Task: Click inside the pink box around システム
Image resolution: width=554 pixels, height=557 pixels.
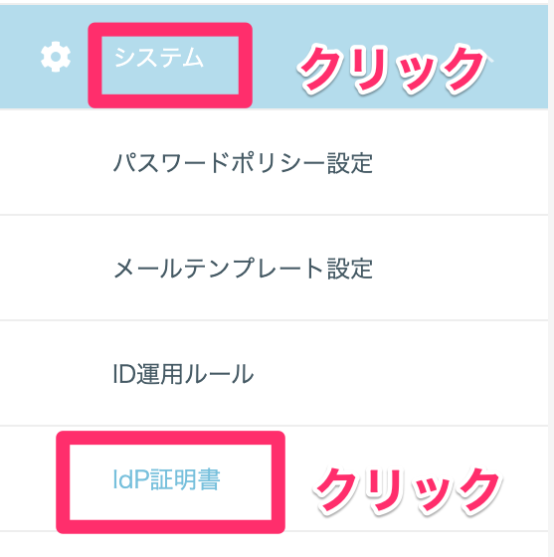Action: (170, 66)
